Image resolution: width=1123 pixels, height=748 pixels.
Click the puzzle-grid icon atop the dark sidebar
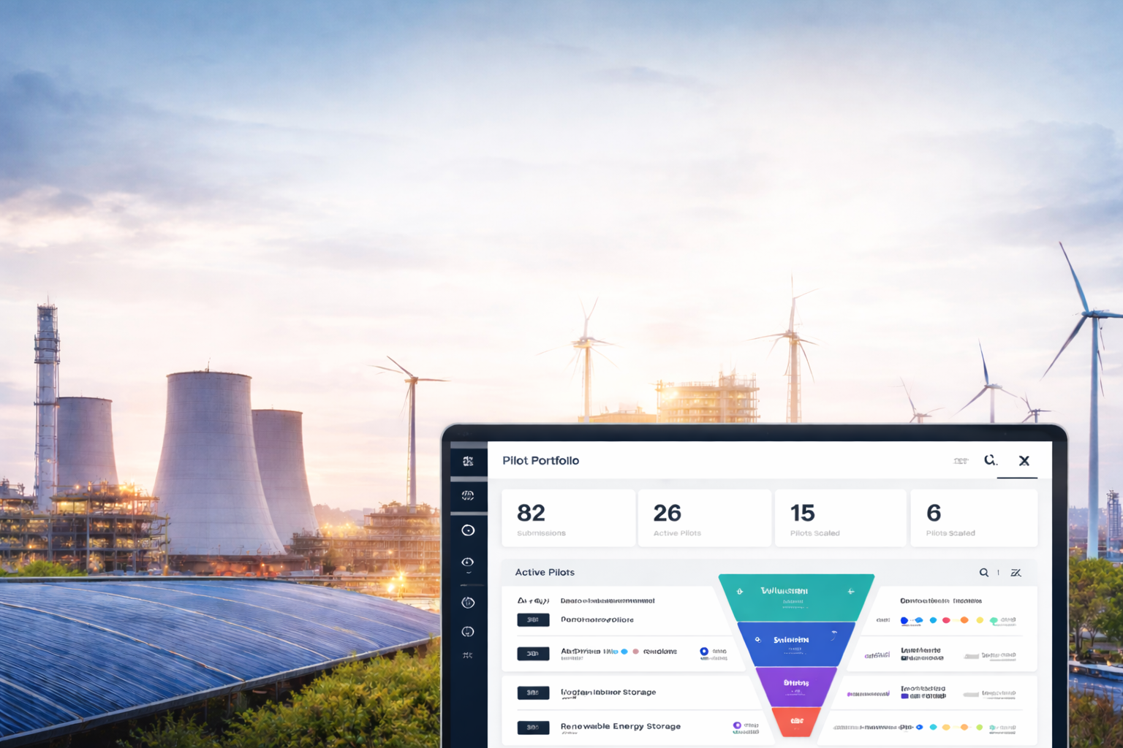(x=468, y=461)
